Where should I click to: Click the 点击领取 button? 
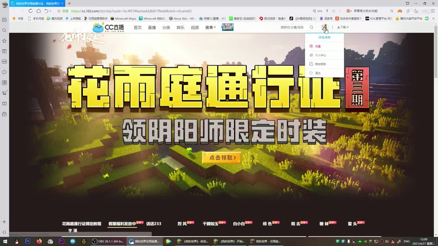pyautogui.click(x=222, y=158)
